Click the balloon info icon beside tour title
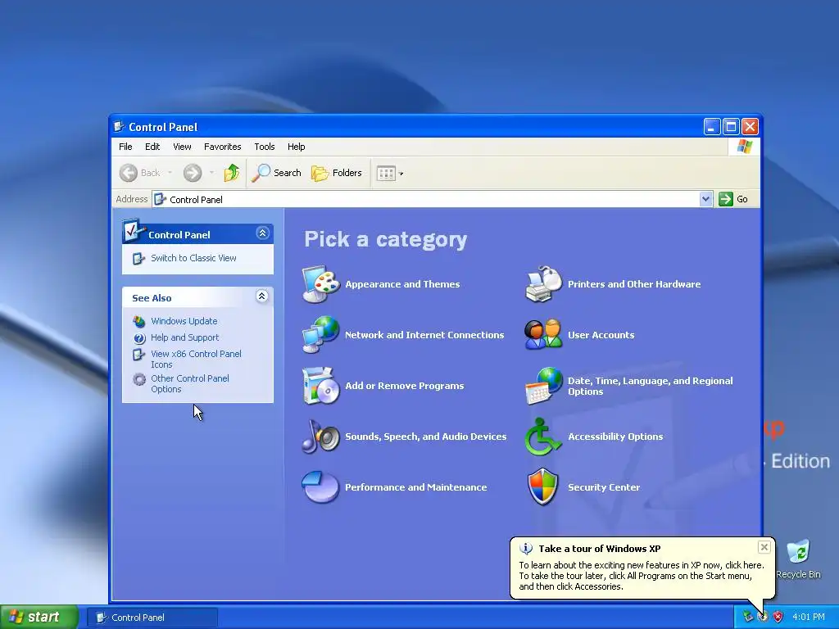This screenshot has width=839, height=629. (527, 549)
